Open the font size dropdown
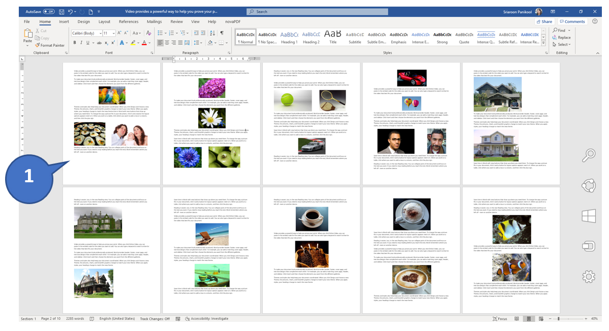Screen dimensions: 609x331 point(113,34)
